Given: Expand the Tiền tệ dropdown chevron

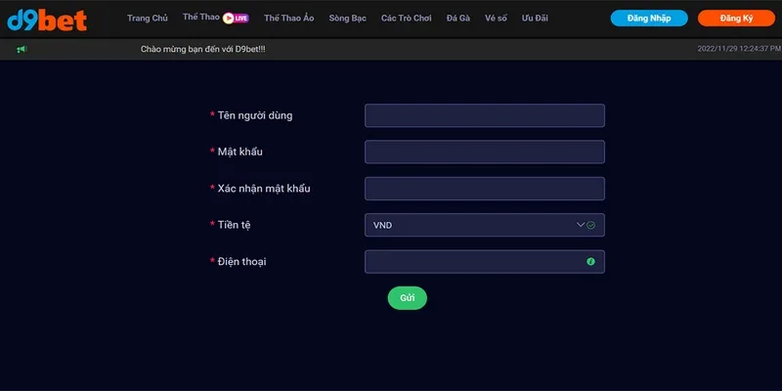Looking at the screenshot, I should pos(580,225).
